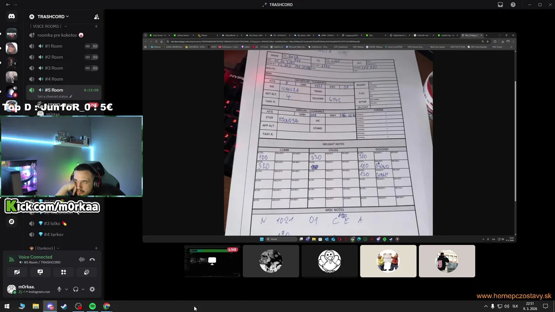555x312 pixels.
Task: Join the #3 Room voice channel
Action: [x=64, y=68]
